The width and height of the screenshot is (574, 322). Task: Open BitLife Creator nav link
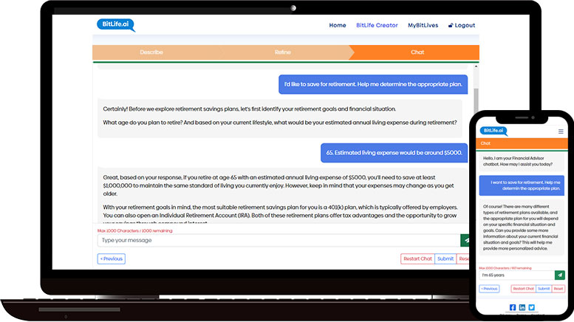[377, 25]
